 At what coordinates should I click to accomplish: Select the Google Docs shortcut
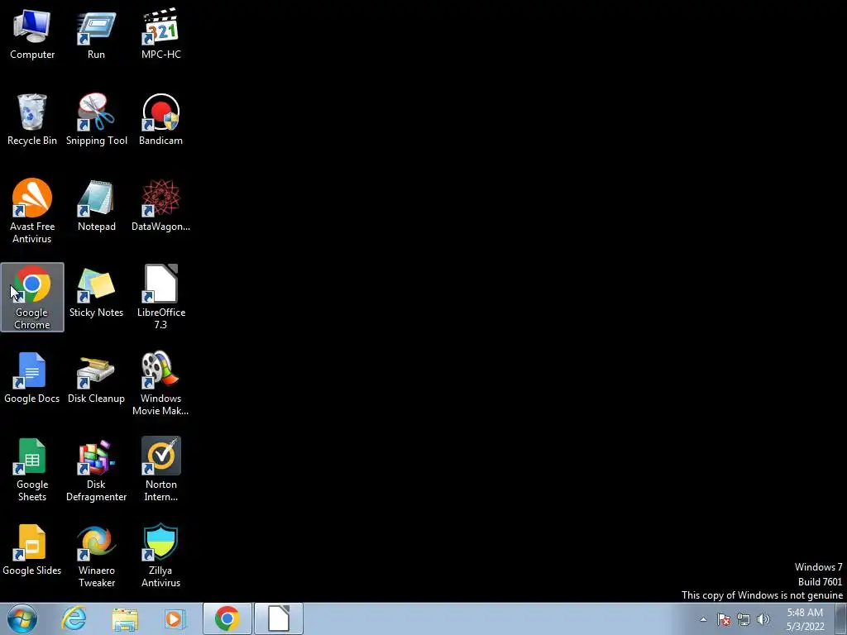(32, 377)
